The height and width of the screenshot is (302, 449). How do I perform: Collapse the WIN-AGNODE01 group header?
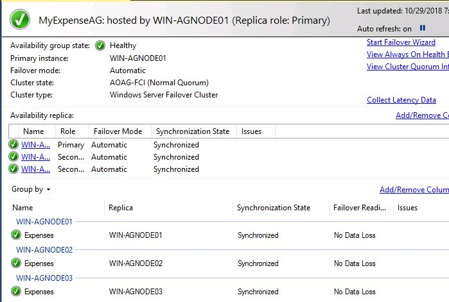[x=44, y=222]
